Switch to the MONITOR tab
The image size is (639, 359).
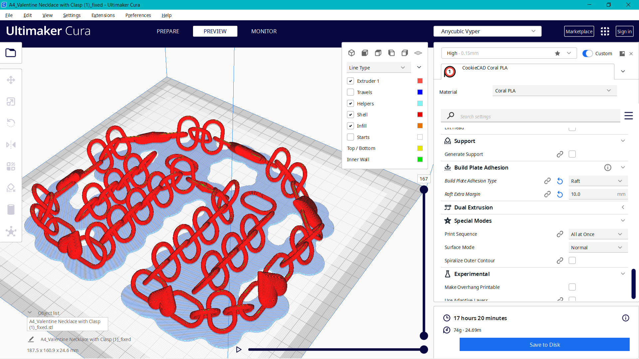tap(264, 31)
